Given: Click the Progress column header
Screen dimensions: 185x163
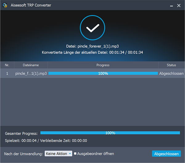Looking at the screenshot, I should 103,65.
